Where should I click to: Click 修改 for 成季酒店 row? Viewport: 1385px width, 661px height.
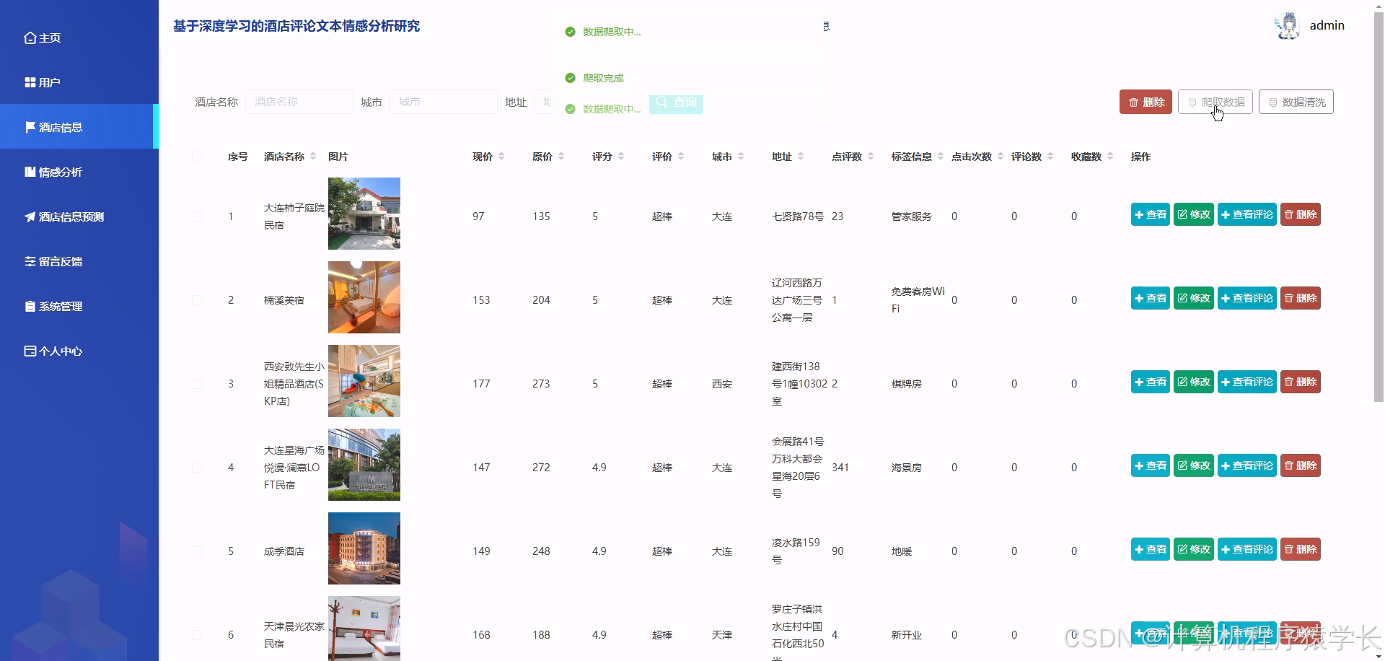(x=1194, y=549)
